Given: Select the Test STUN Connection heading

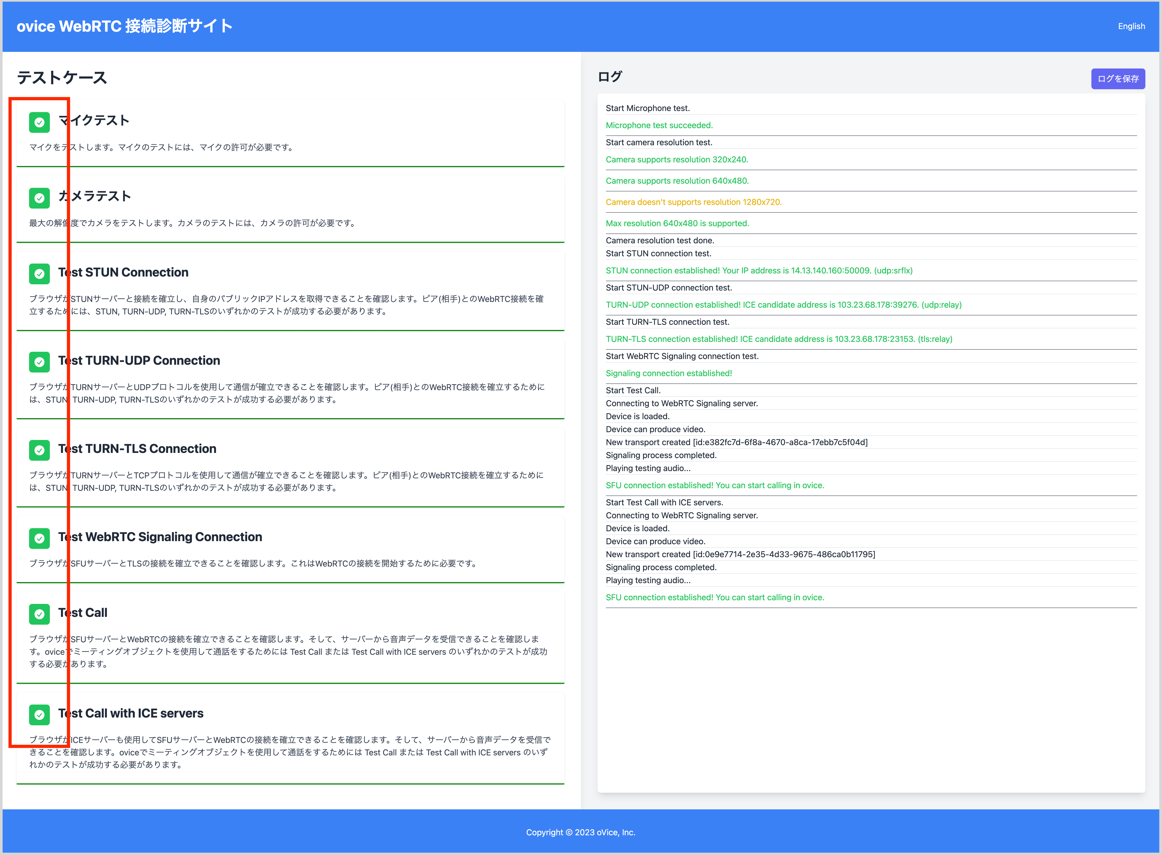Looking at the screenshot, I should [x=123, y=272].
